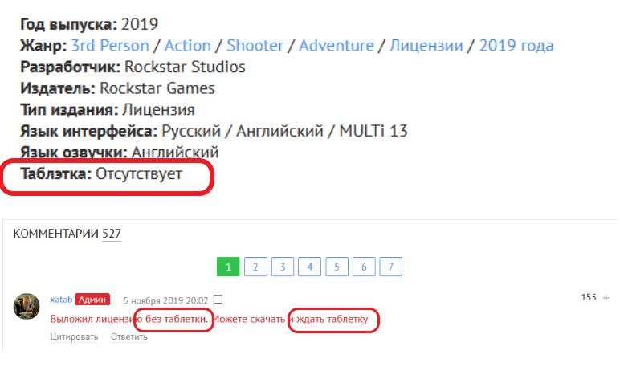Open the Adventure genre link
The height and width of the screenshot is (367, 620).
pyautogui.click(x=336, y=46)
